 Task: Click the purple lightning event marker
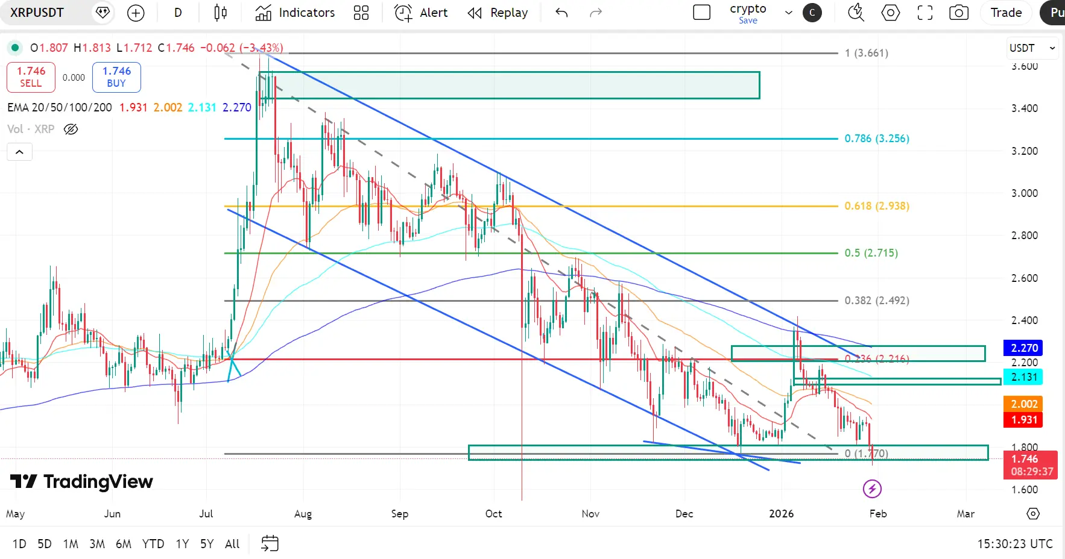pos(872,489)
